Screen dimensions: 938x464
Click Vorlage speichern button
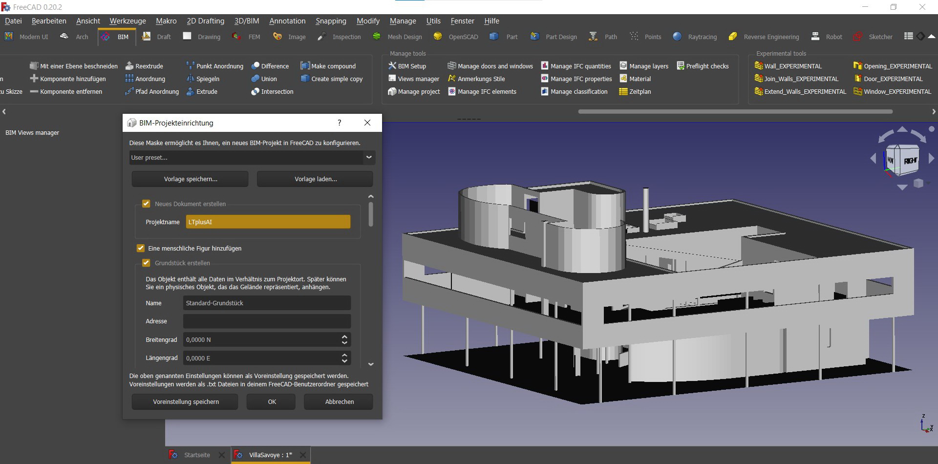pyautogui.click(x=190, y=179)
